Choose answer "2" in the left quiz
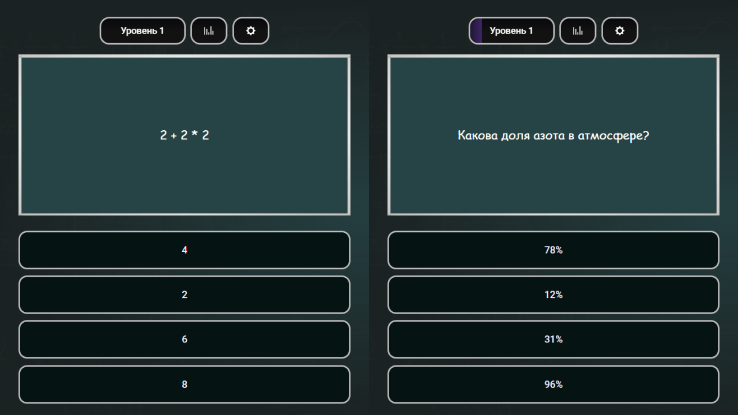The image size is (738, 415). coord(184,295)
